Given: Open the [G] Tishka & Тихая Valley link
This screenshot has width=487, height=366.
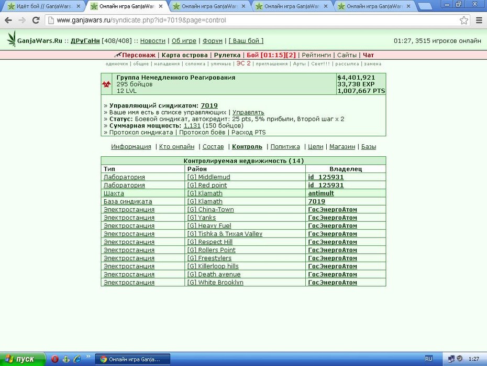Looking at the screenshot, I should click(x=225, y=233).
